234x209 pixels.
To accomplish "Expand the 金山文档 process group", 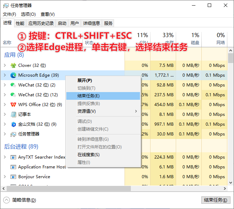I will 5,124.
